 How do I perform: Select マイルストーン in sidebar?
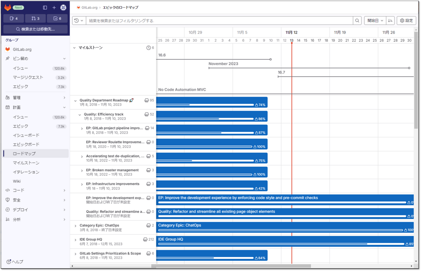(35, 163)
